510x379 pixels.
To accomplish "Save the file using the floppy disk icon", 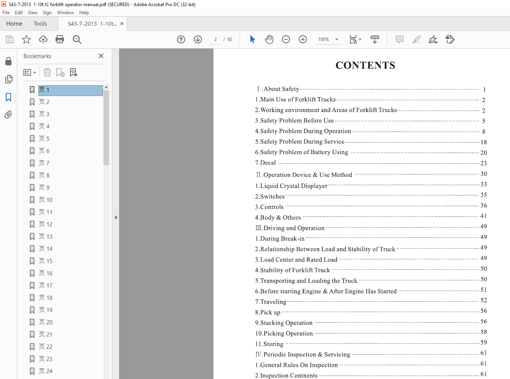I will pyautogui.click(x=10, y=39).
